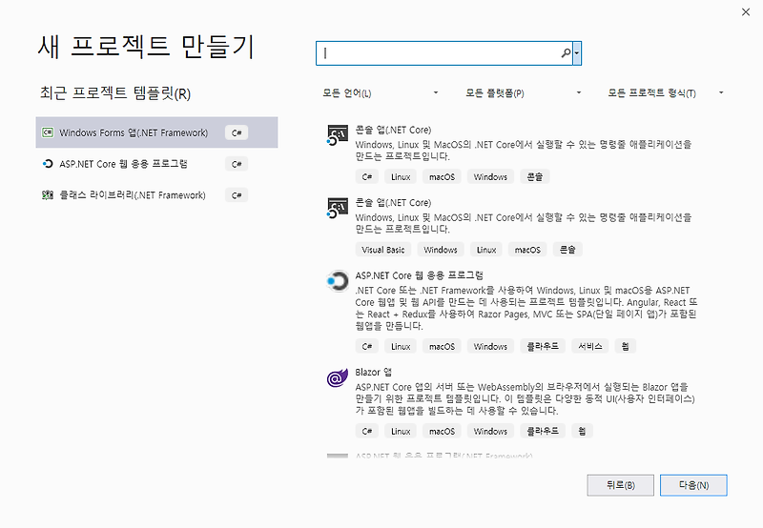Image resolution: width=763 pixels, height=528 pixels.
Task: Click the Linux tag under Visual Basic console app
Action: pos(486,250)
